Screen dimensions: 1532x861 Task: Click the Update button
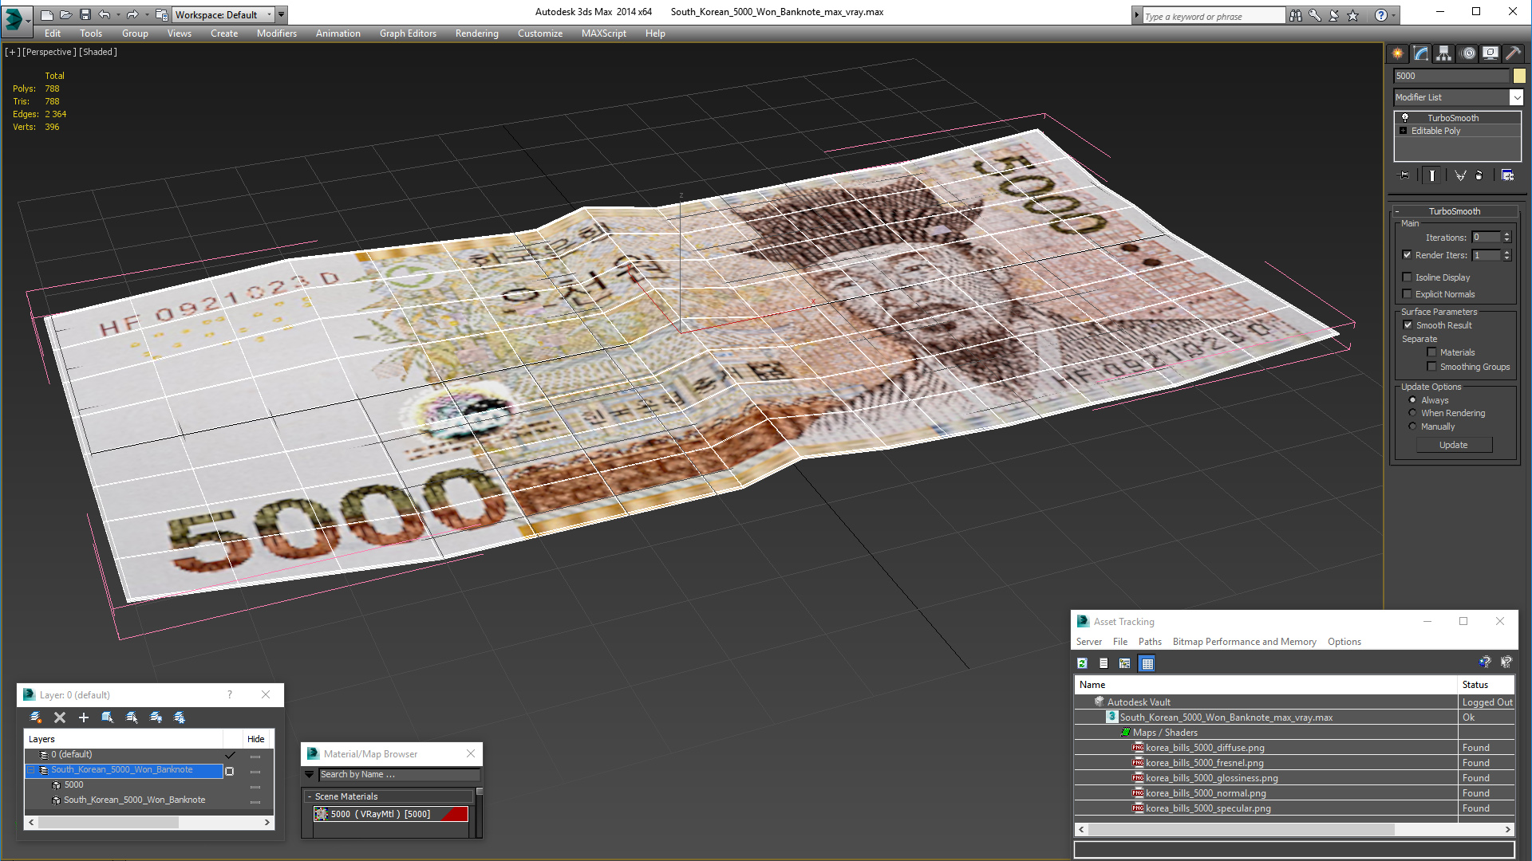(x=1453, y=445)
